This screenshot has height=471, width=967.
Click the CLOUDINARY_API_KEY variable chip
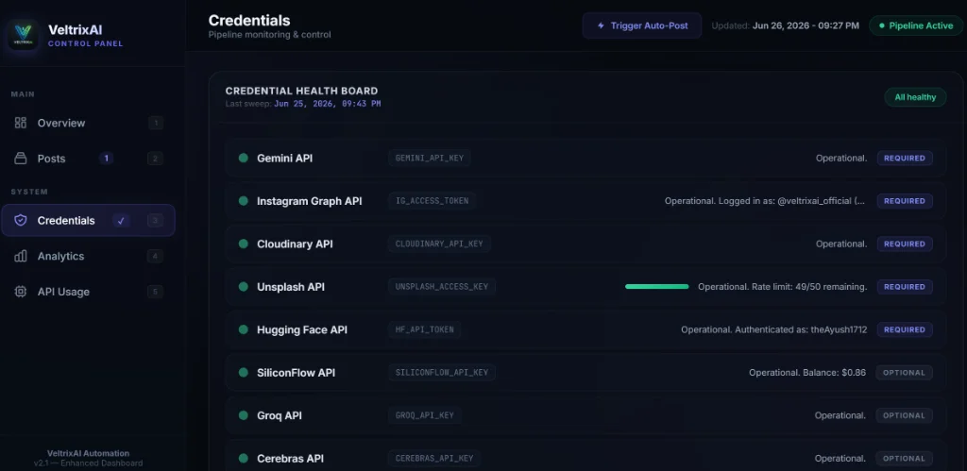[x=439, y=244]
